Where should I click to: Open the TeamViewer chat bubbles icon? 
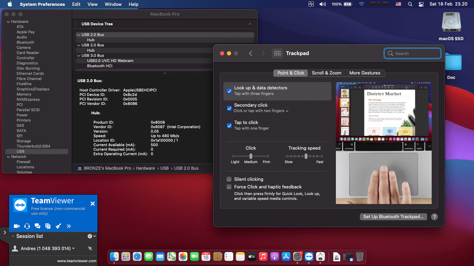[x=37, y=226]
